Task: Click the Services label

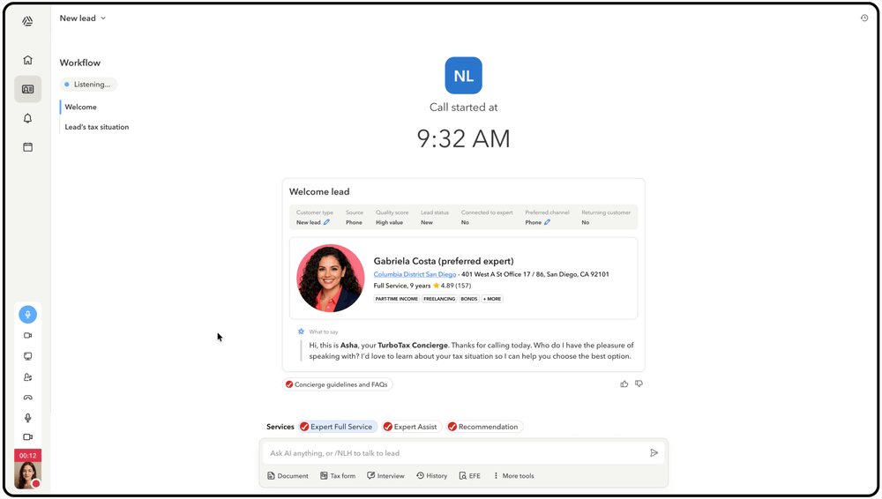Action: click(x=280, y=427)
